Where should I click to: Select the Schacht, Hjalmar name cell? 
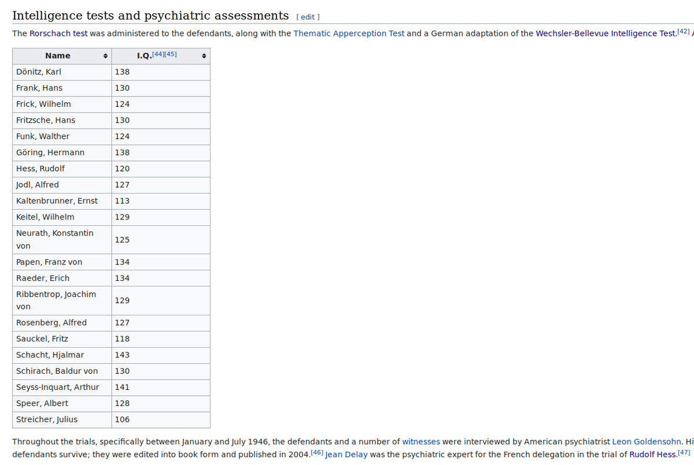point(62,356)
